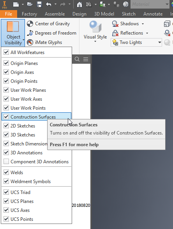Enable Component 3D Annotations checkbox

[6, 161]
